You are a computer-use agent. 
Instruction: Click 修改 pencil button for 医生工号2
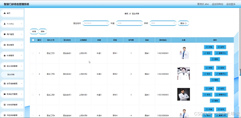[x=207, y=74]
